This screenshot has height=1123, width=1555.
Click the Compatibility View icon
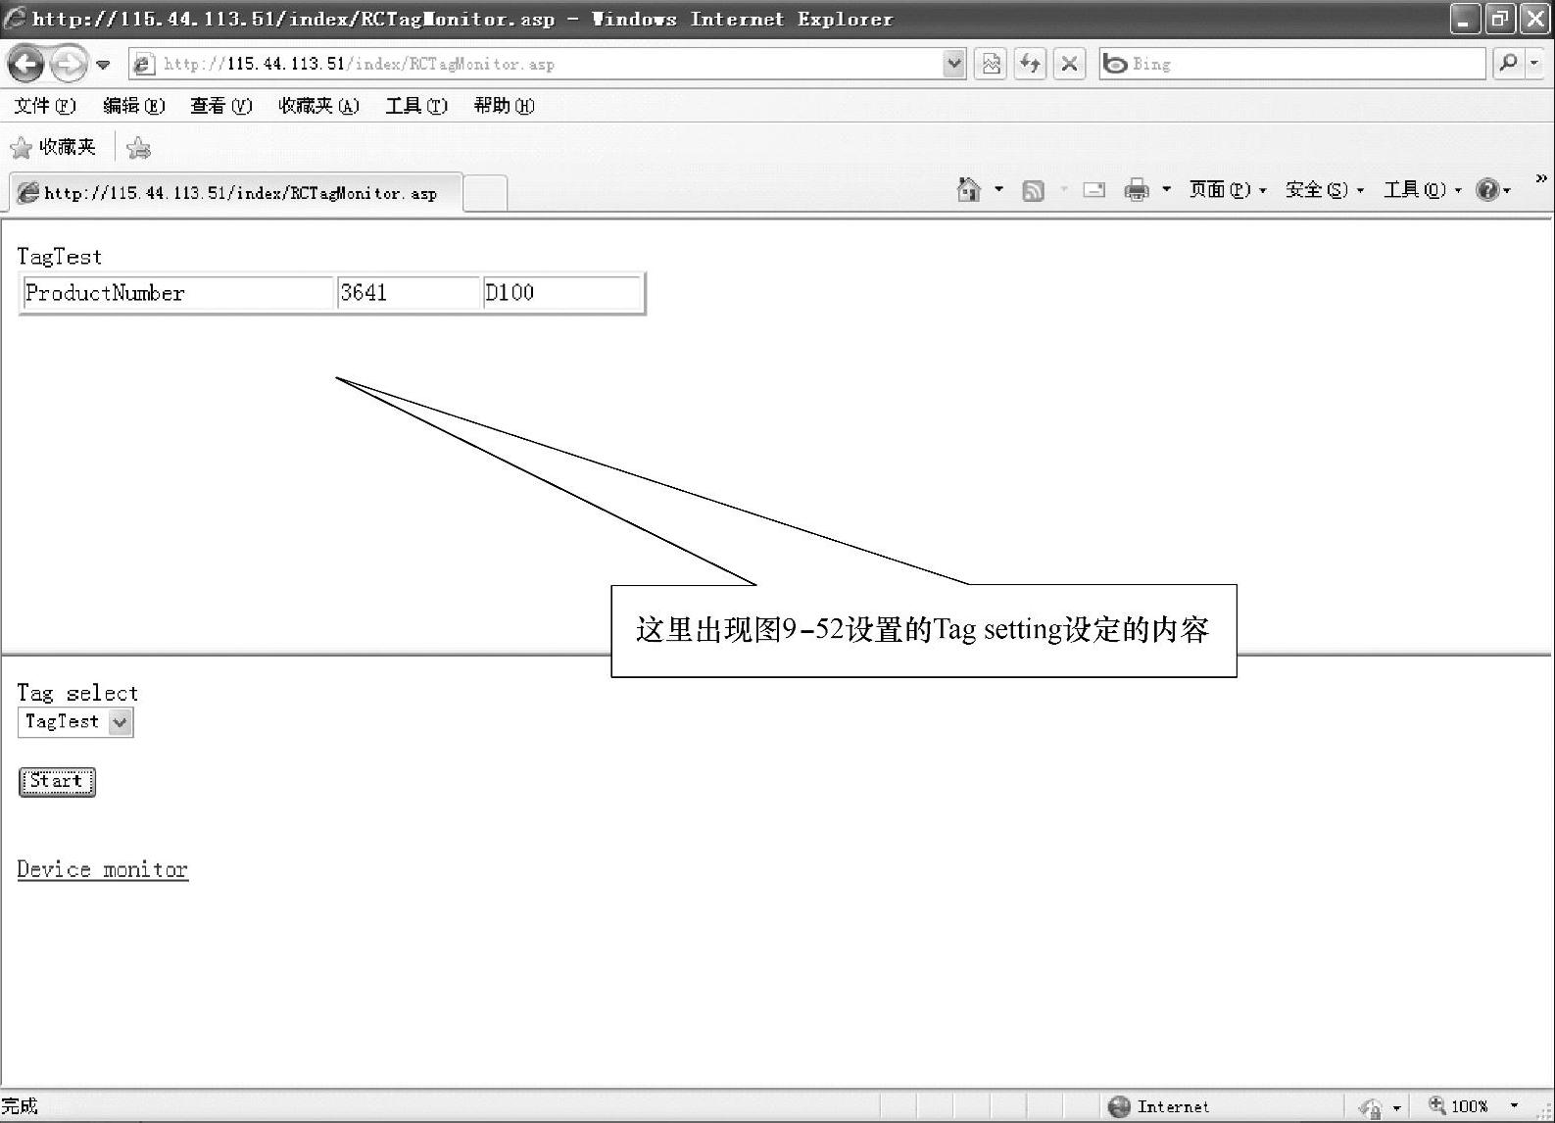tap(992, 64)
